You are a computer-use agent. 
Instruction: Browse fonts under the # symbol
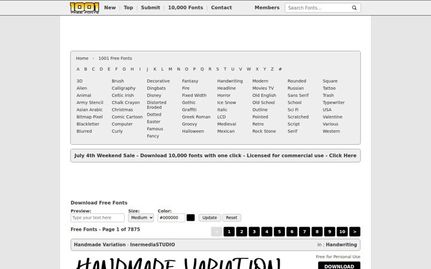(x=280, y=69)
